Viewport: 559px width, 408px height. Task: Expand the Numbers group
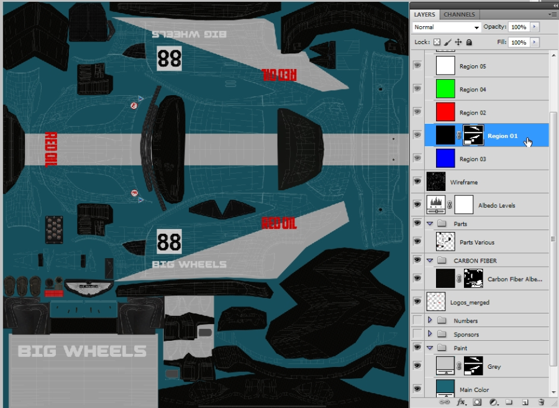click(430, 320)
